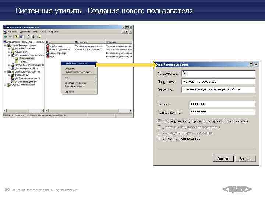Click the confirm password field
This screenshot has width=265, height=199.
223,112
